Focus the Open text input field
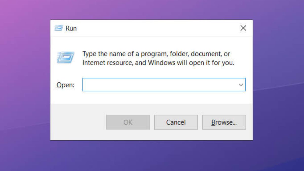304x171 pixels. [x=164, y=85]
